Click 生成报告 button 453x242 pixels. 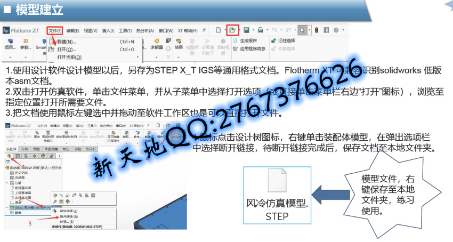(x=248, y=41)
